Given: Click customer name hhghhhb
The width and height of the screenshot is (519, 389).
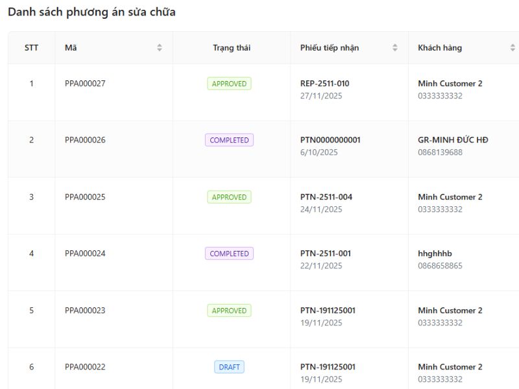Looking at the screenshot, I should point(435,253).
